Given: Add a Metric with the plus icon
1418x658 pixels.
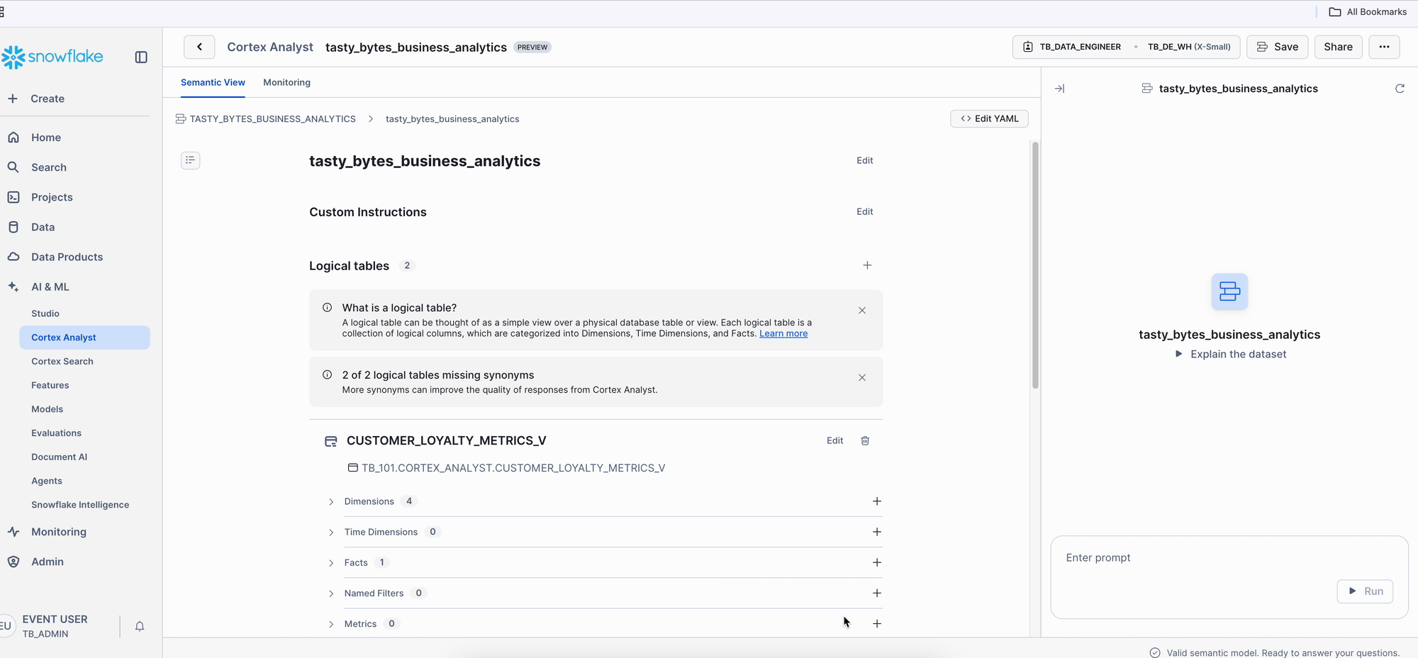Looking at the screenshot, I should 877,624.
